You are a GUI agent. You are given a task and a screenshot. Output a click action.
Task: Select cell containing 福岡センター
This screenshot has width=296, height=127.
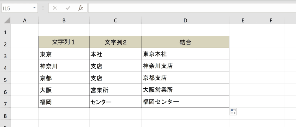tap(185, 102)
